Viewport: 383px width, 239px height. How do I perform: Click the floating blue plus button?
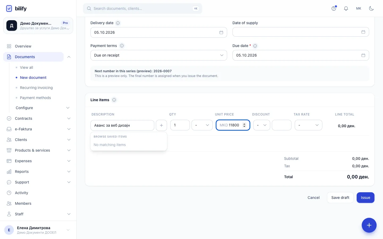coord(369,225)
